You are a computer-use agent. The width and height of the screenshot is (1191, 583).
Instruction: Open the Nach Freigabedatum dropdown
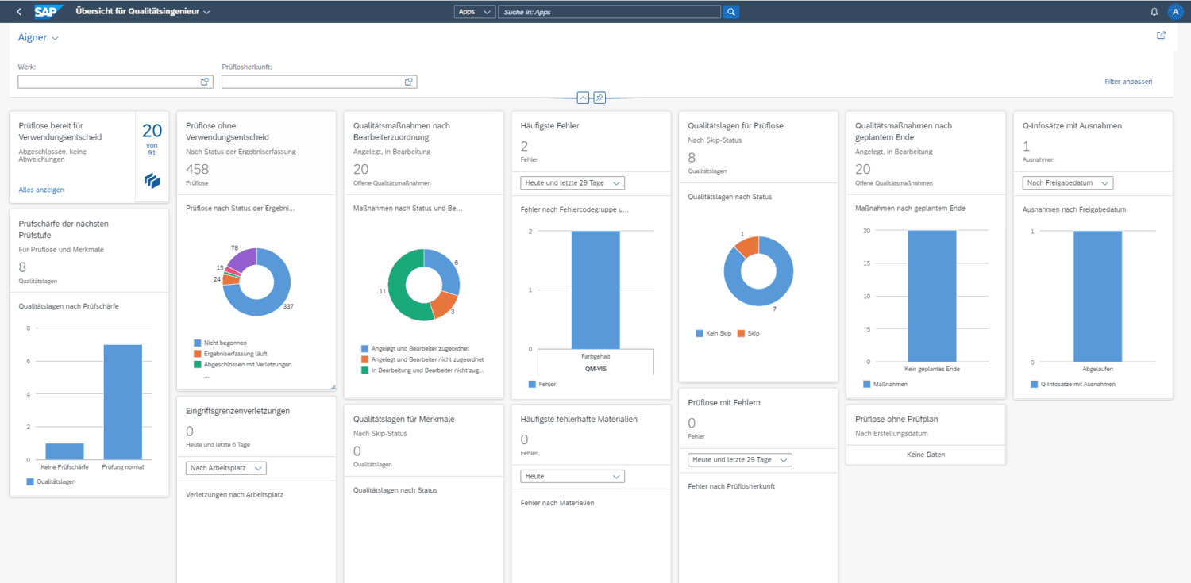pos(1067,183)
